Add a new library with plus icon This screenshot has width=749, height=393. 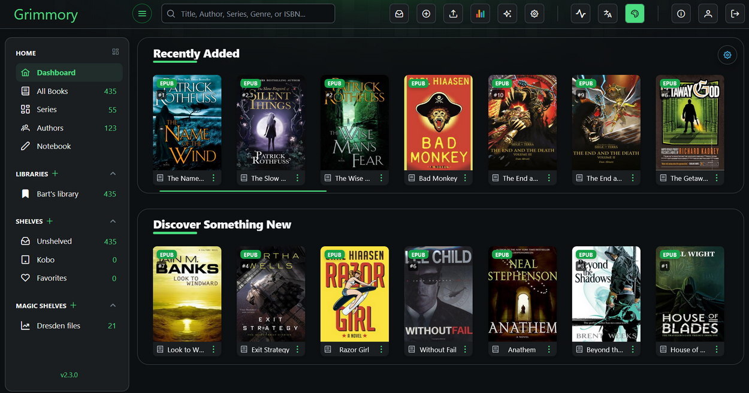pyautogui.click(x=55, y=174)
